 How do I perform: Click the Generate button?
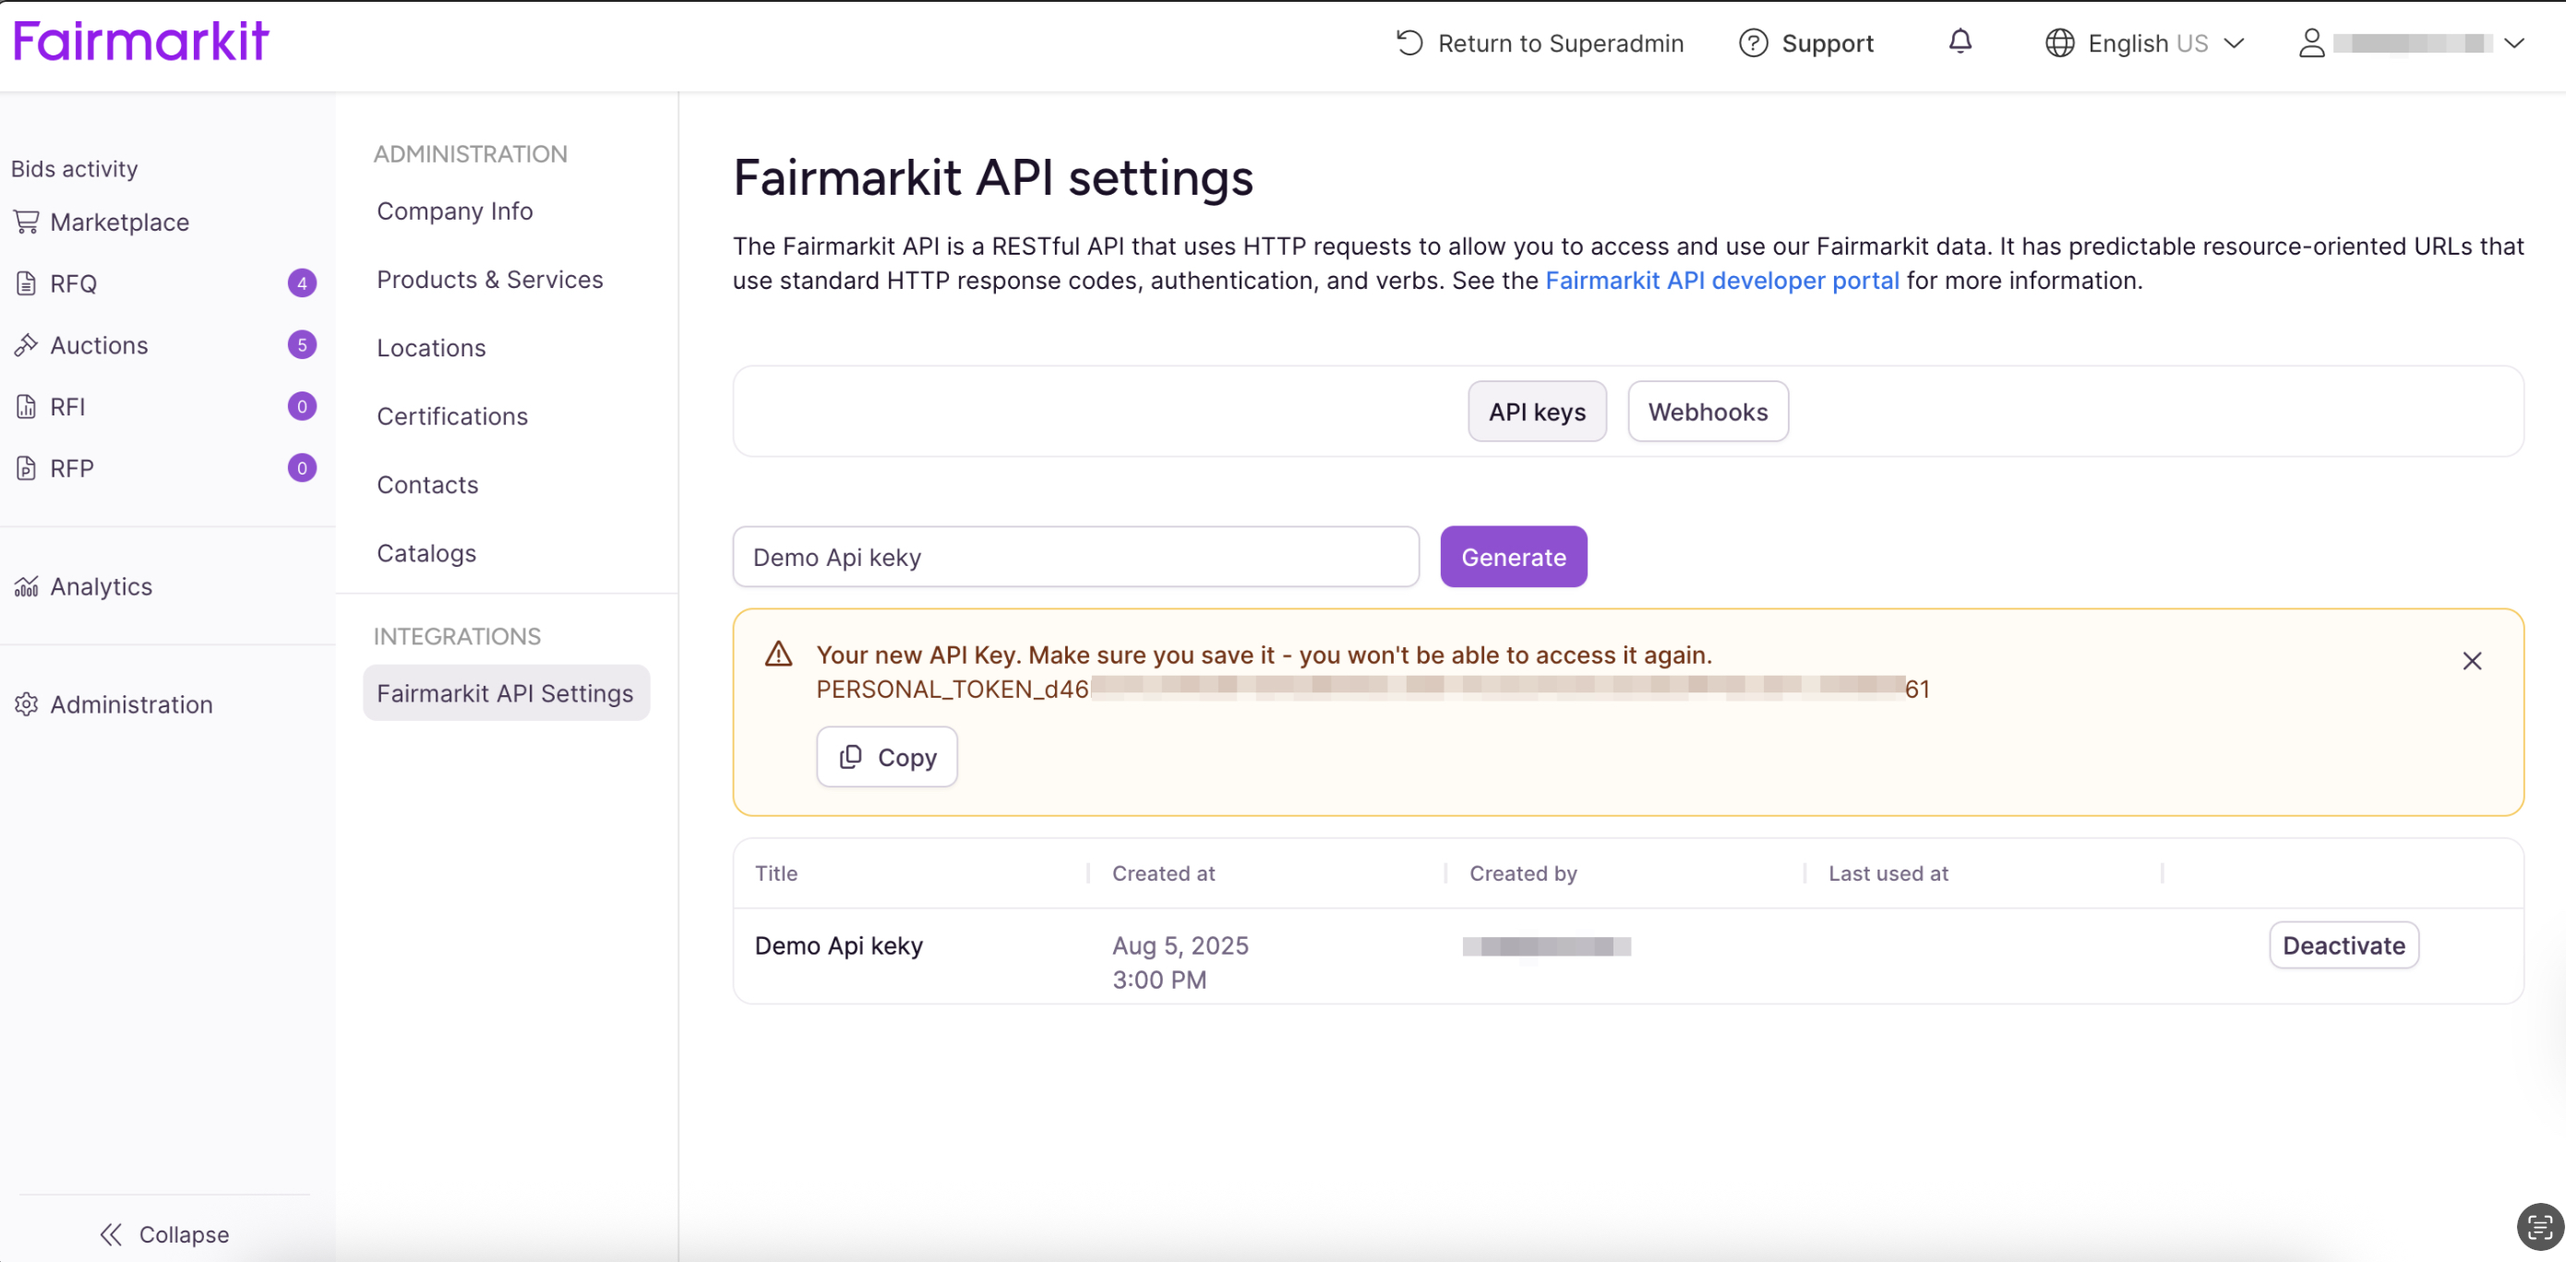click(1513, 557)
